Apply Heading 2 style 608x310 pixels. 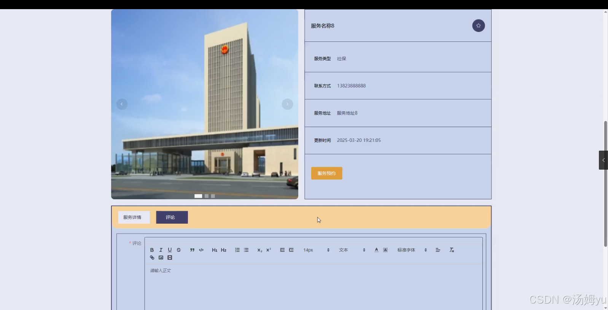(224, 250)
